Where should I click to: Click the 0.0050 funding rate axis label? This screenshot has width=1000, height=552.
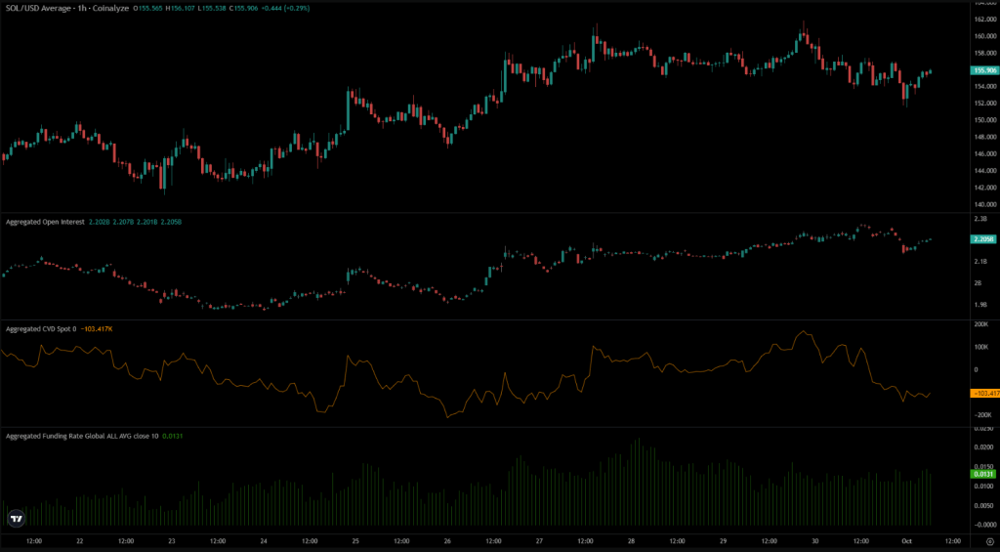[x=984, y=506]
